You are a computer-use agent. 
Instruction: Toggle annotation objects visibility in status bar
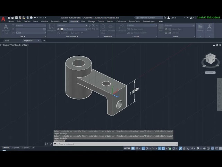[x=180, y=149]
